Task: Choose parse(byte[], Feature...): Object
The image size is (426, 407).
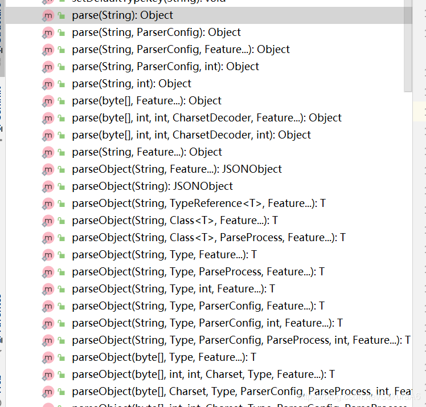Action: 147,101
